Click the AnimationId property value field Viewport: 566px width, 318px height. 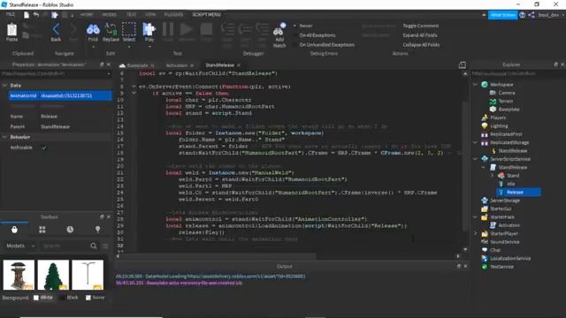(75, 95)
